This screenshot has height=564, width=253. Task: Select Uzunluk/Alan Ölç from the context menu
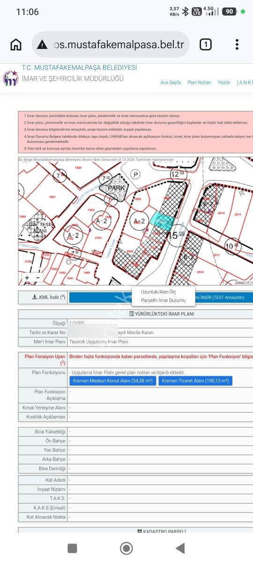coord(159,292)
